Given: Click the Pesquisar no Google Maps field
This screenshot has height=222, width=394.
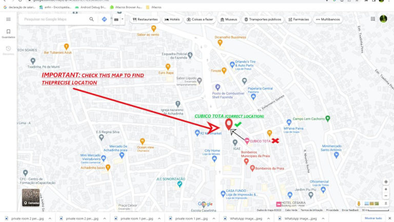Looking at the screenshot, I should click(x=54, y=19).
